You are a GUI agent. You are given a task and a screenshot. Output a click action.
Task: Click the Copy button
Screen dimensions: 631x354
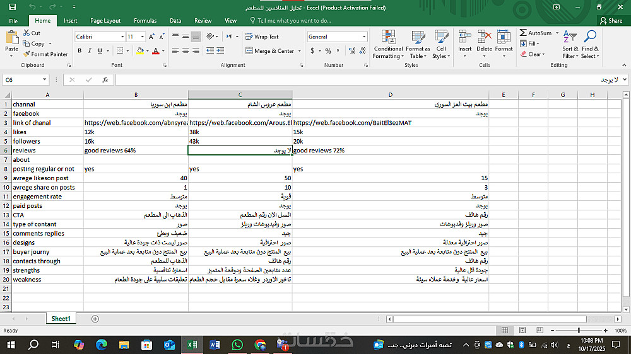[x=34, y=43]
